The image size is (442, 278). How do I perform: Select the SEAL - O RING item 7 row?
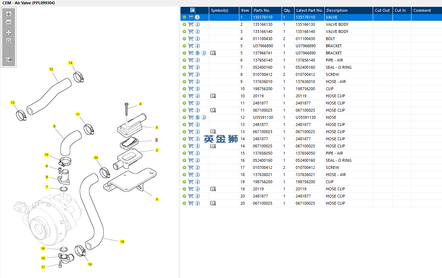tap(311, 67)
